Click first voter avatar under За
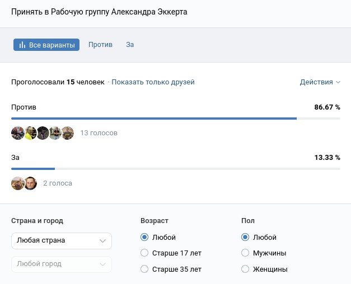Viewport: 351px width, 284px height. [17, 183]
